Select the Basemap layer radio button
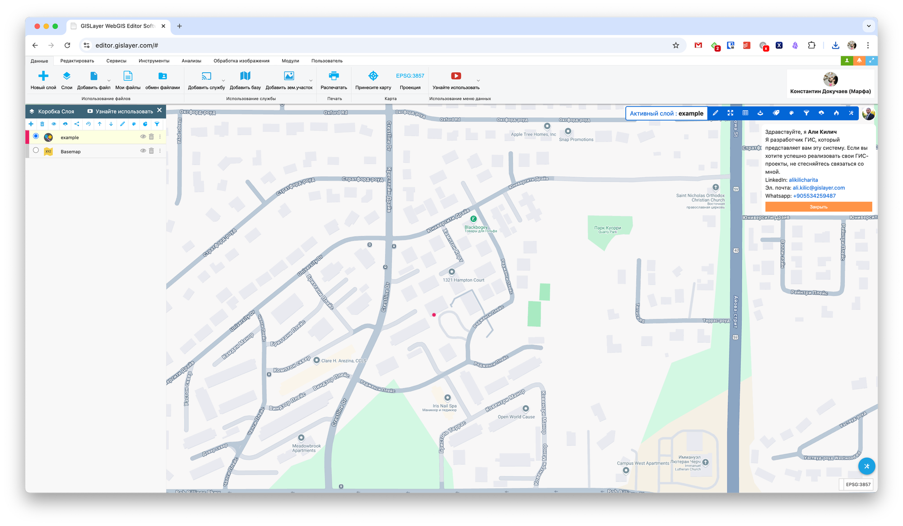This screenshot has height=526, width=903. [x=36, y=150]
